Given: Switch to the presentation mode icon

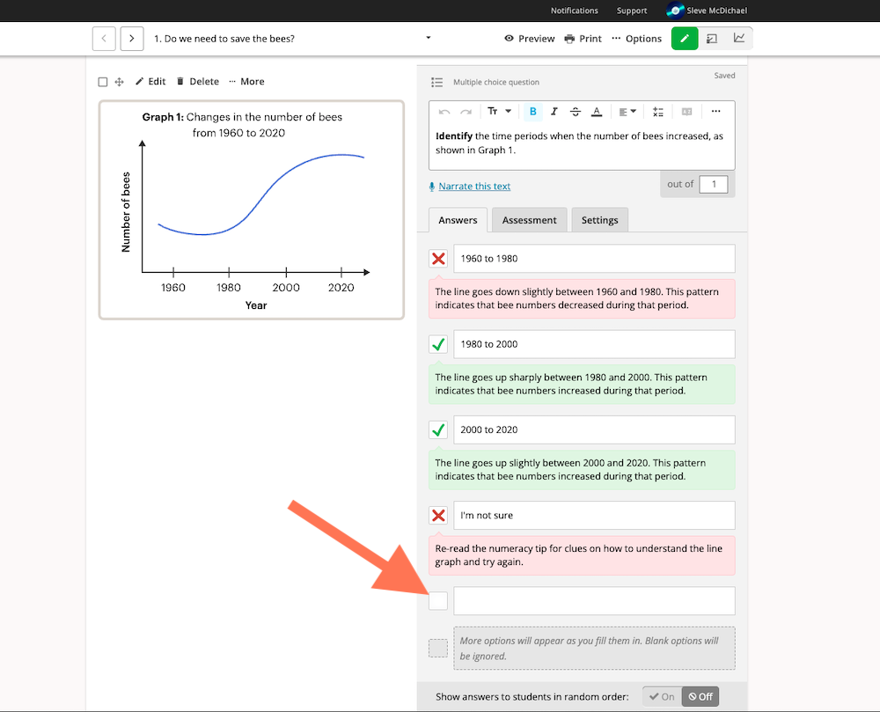Looking at the screenshot, I should coord(712,39).
